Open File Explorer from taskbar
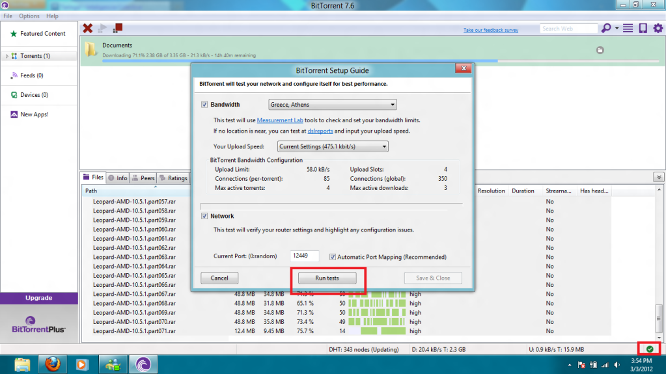This screenshot has height=374, width=666. [23, 364]
